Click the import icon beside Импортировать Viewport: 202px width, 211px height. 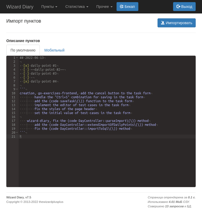(163, 23)
